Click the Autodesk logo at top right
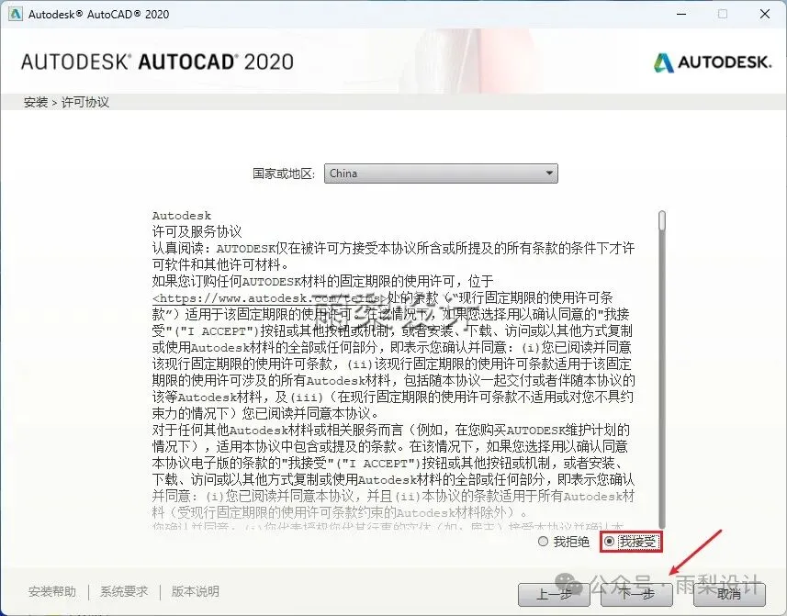This screenshot has width=787, height=616. coord(713,62)
